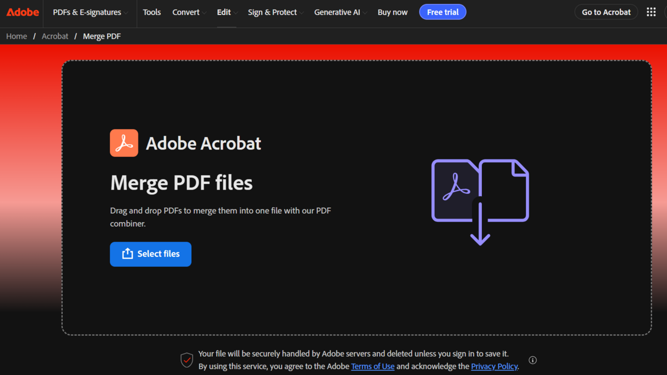Select Buy now in the navigation bar

click(x=392, y=12)
